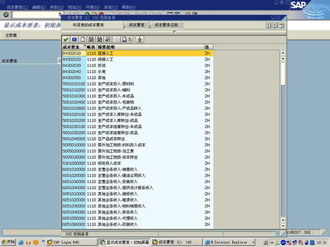Switch to the 成本要素 tab
The image size is (330, 247).
[137, 25]
